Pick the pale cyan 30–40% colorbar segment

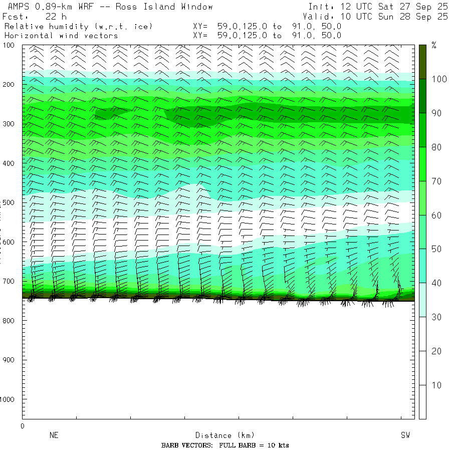pyautogui.click(x=422, y=300)
